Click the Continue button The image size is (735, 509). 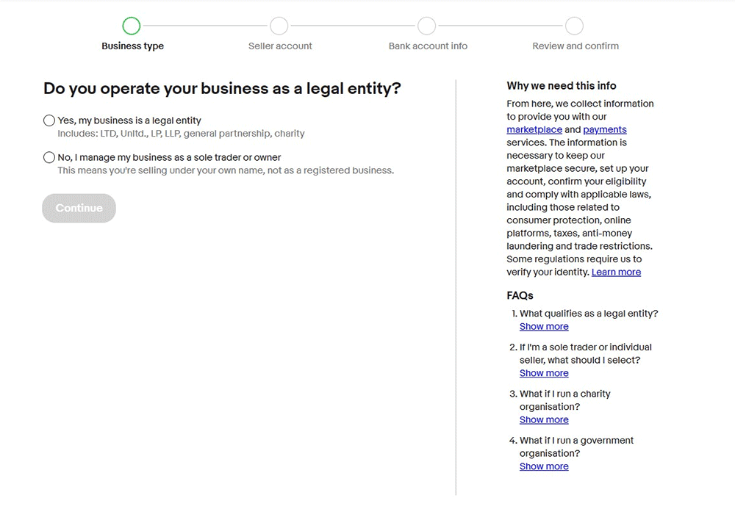coord(79,208)
